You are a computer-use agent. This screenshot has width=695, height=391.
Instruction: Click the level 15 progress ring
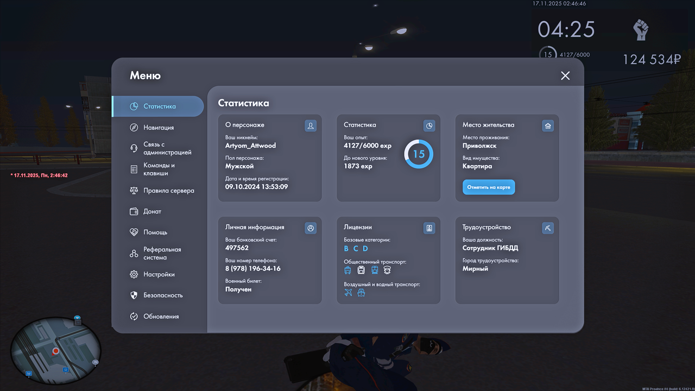(419, 154)
